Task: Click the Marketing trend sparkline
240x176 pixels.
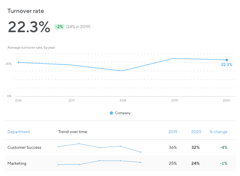Action: coord(99,163)
